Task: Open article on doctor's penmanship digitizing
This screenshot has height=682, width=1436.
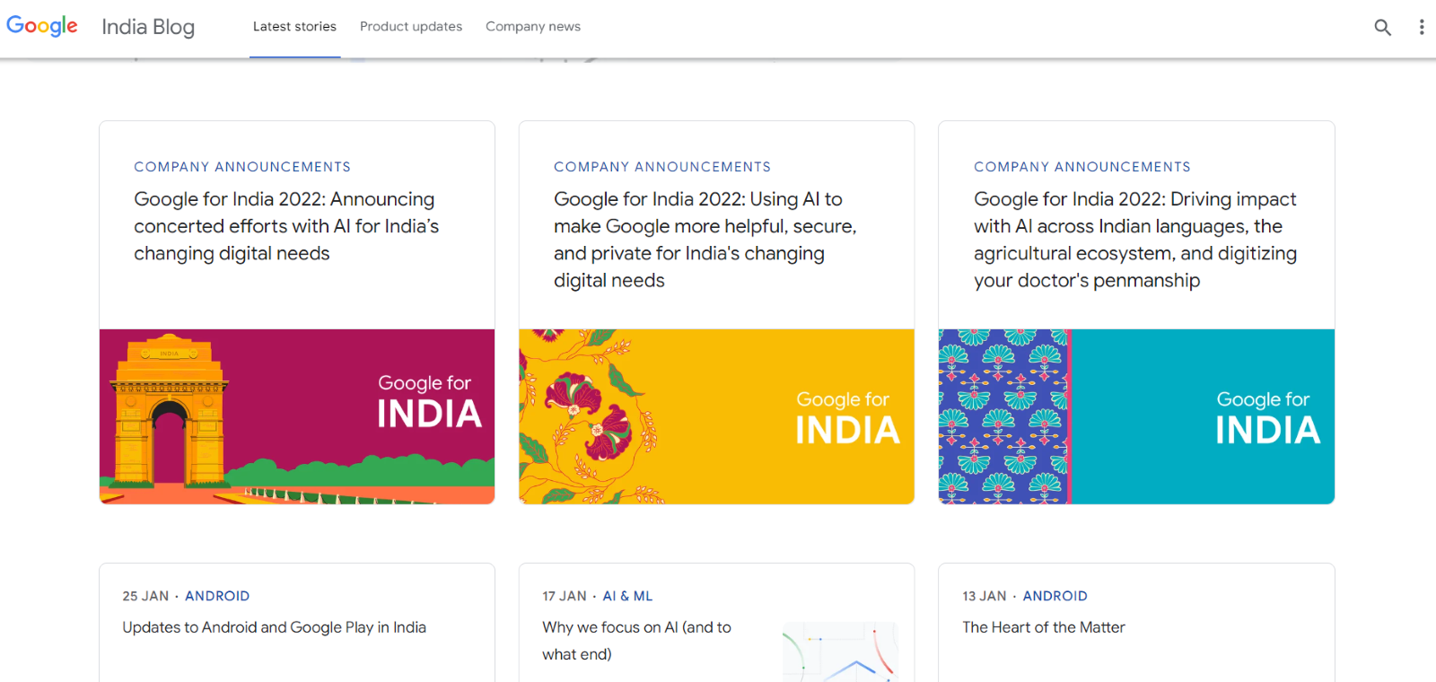Action: tap(1135, 240)
